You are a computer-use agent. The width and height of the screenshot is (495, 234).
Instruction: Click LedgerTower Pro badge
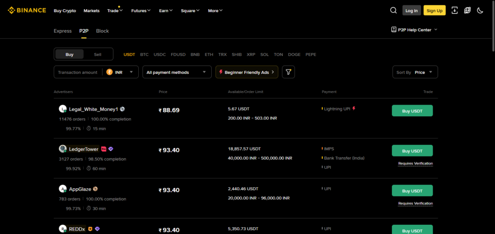pos(103,149)
